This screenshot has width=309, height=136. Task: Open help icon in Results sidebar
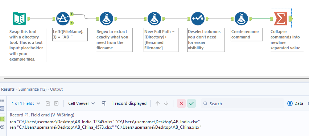click(x=2, y=127)
